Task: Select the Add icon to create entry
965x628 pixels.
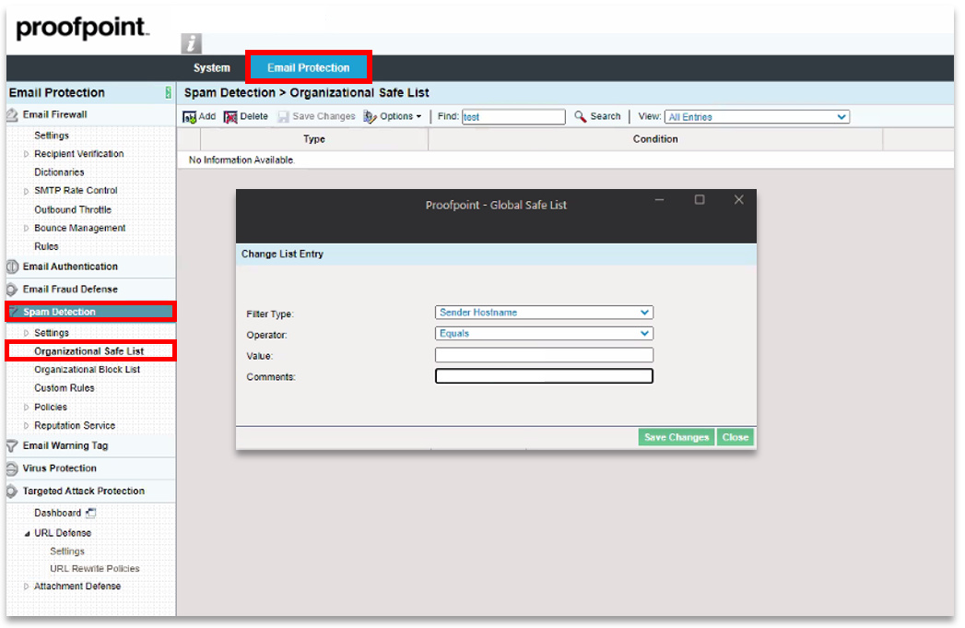Action: click(x=191, y=116)
